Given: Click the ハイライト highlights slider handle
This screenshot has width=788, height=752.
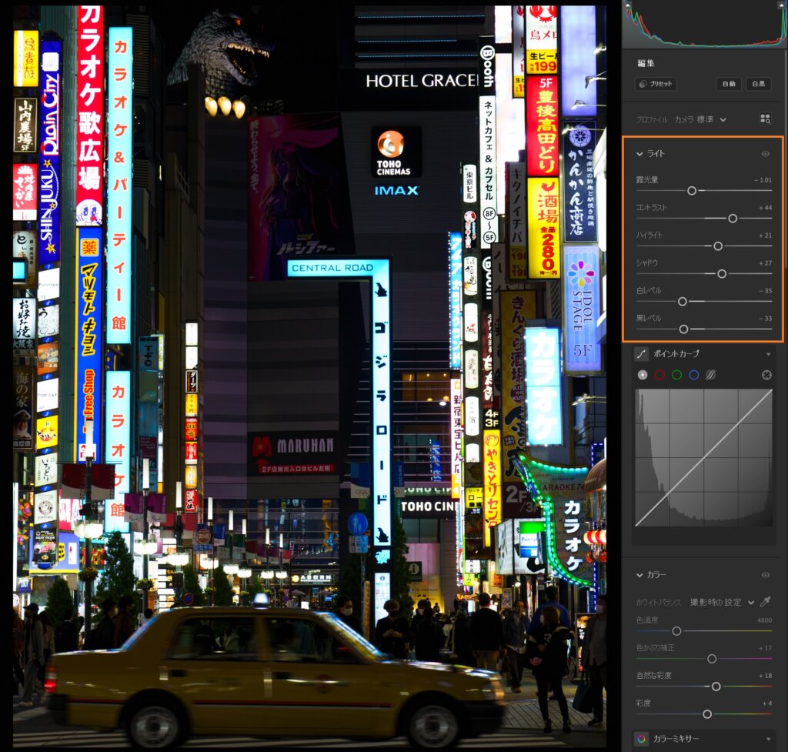Looking at the screenshot, I should coord(718,246).
